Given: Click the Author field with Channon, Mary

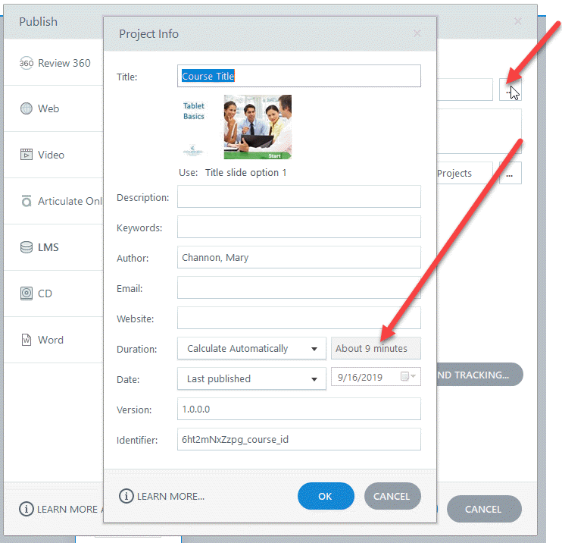Looking at the screenshot, I should point(299,257).
